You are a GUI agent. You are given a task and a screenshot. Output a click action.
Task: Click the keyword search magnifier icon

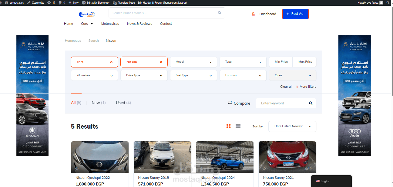(311, 103)
